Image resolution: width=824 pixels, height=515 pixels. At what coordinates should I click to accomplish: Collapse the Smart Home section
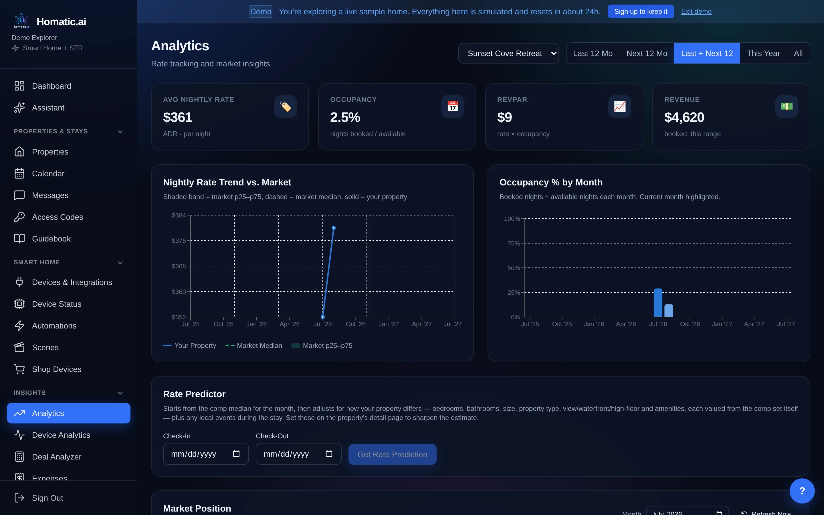(x=120, y=263)
